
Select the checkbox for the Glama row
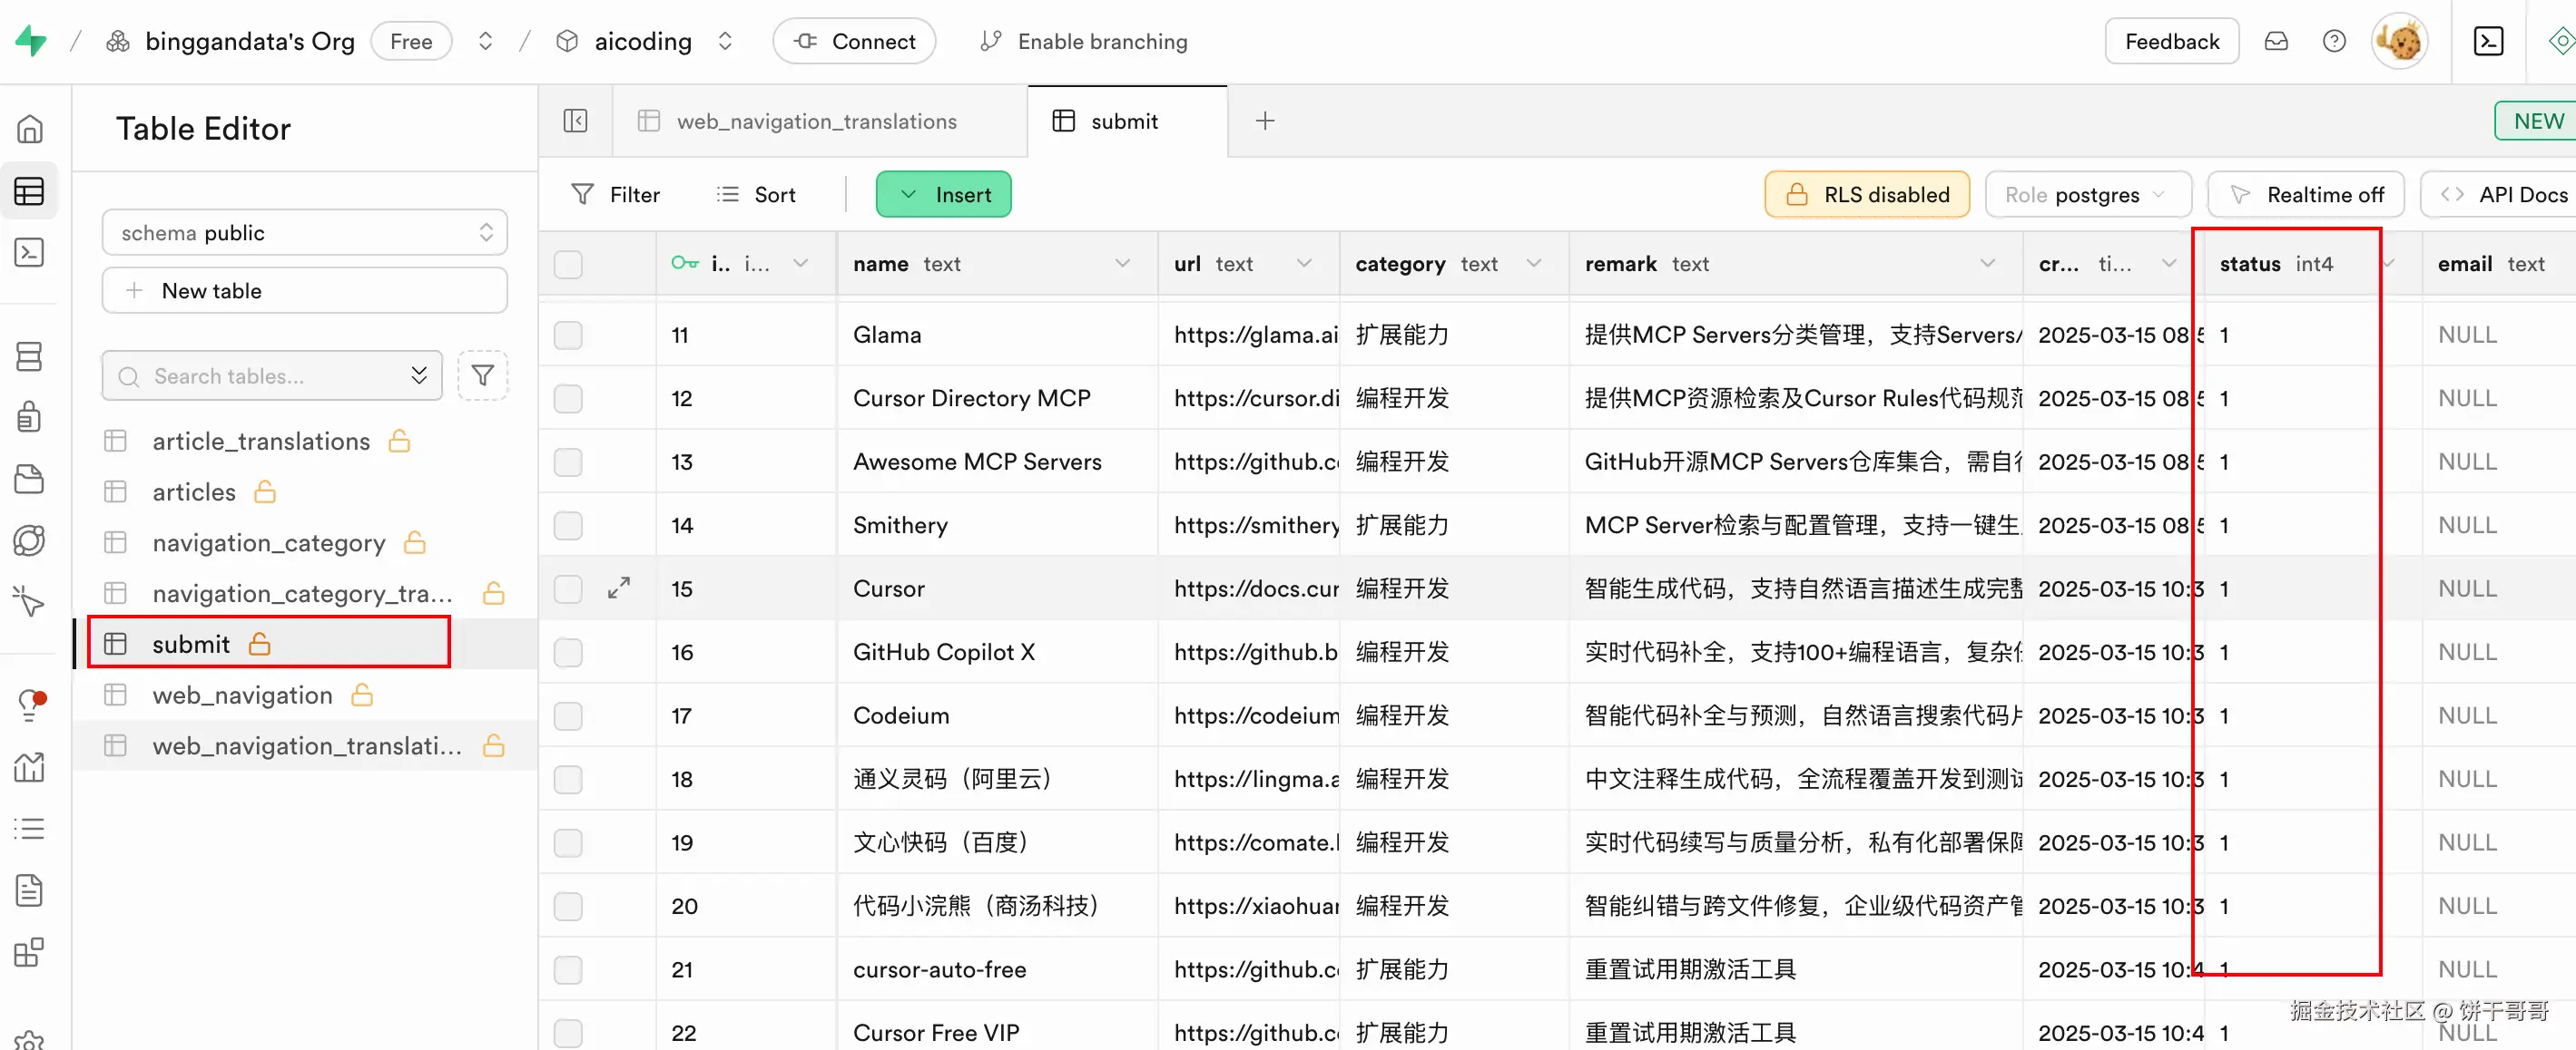(x=568, y=335)
